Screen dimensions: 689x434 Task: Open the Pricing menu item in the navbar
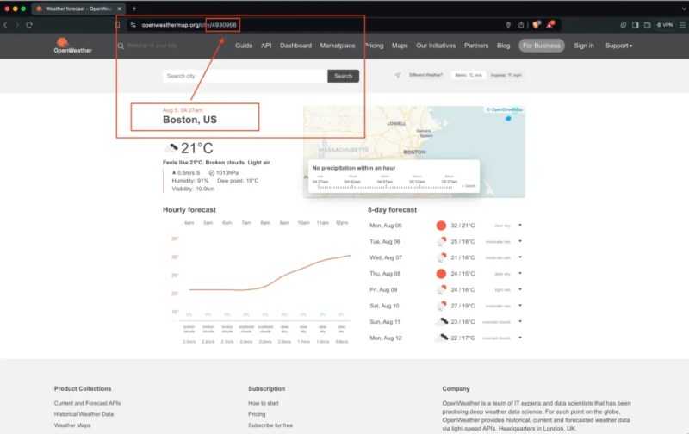(x=374, y=46)
